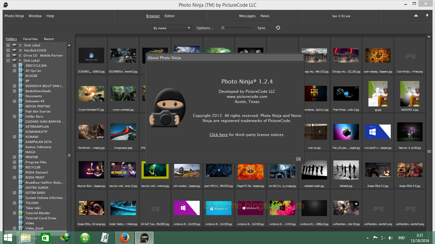435x244 pixels.
Task: Expand the Al-Qur'an folder
Action: point(14,71)
